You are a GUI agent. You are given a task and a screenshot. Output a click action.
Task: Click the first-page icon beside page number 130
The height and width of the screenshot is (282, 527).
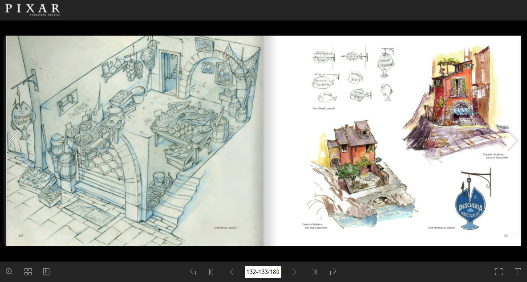13,235
